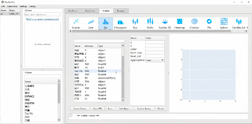This screenshot has height=124, width=252.
Task: Click column table scroll-up arrow
Action: pyautogui.click(x=123, y=45)
